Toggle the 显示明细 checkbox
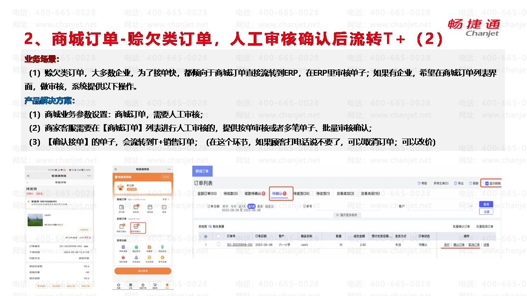The height and width of the screenshot is (296, 527). click(488, 183)
